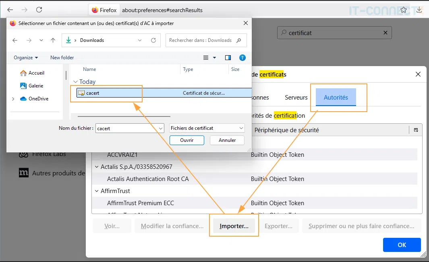The image size is (429, 262).
Task: Open file dialog help icon
Action: pos(242,58)
